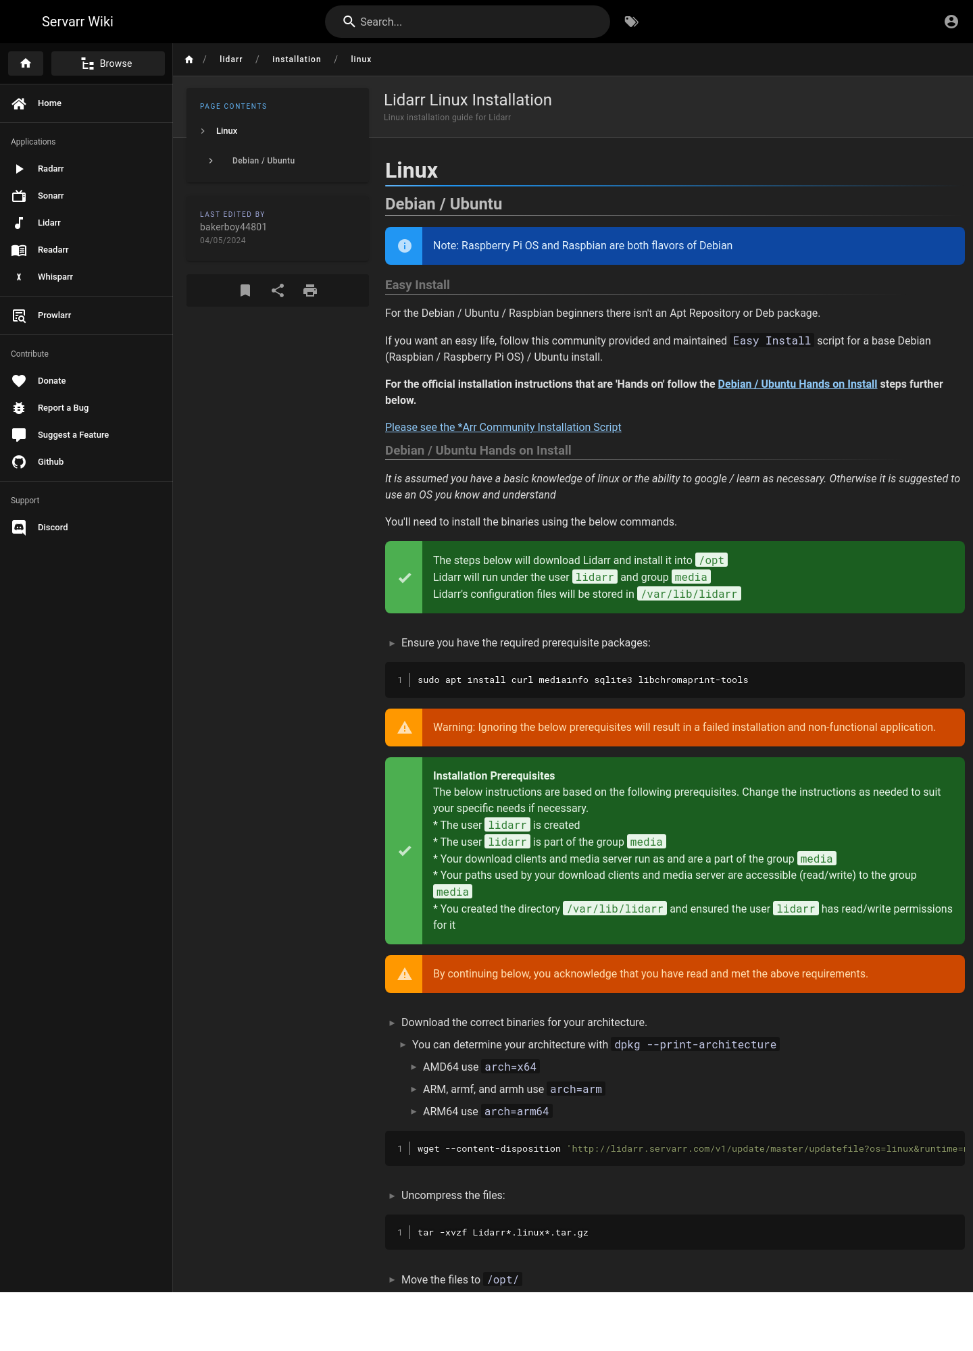The image size is (973, 1351).
Task: Select Sonarr in the Applications menu
Action: click(x=51, y=196)
